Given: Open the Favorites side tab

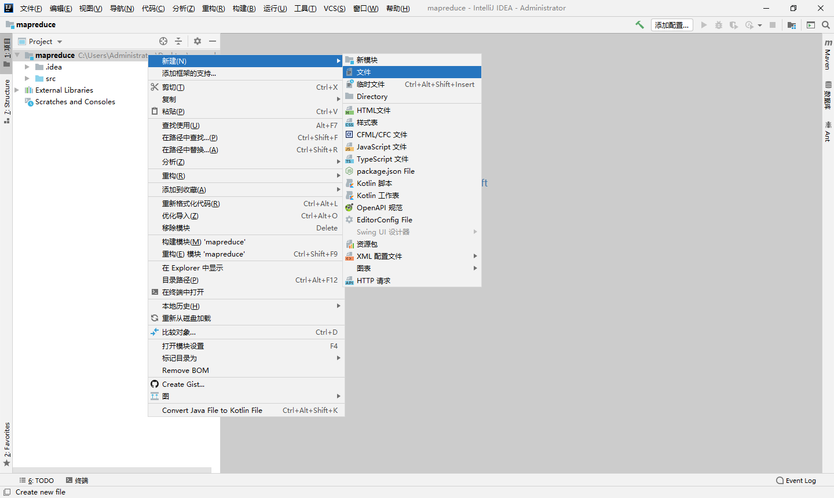Looking at the screenshot, I should click(x=6, y=444).
